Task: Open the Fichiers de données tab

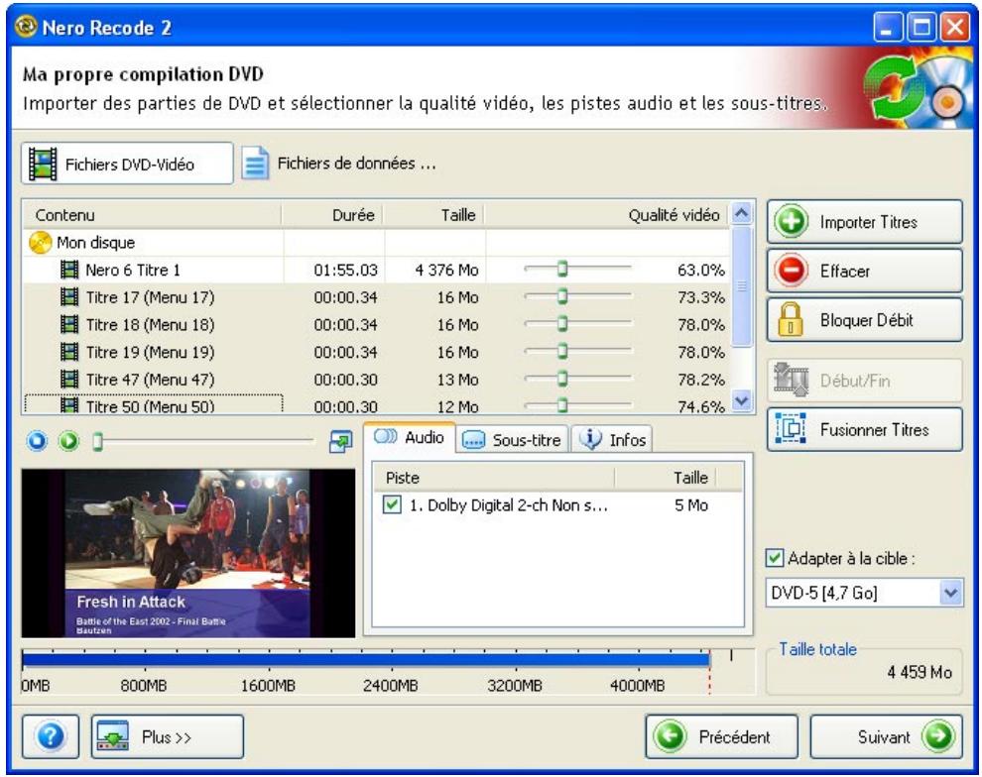Action: [339, 164]
